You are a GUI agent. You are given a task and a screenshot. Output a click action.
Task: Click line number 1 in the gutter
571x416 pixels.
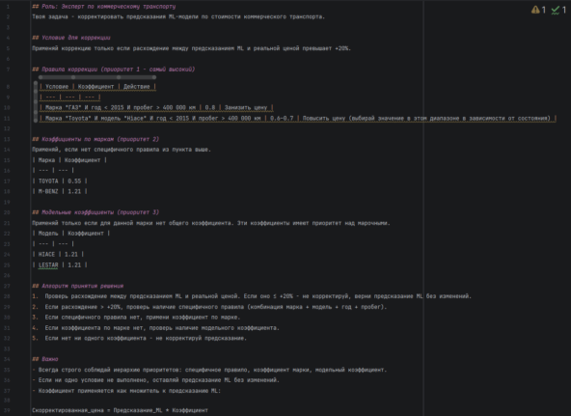(8, 7)
